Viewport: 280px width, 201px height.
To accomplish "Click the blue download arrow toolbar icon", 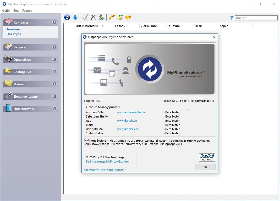I will coord(75,17).
